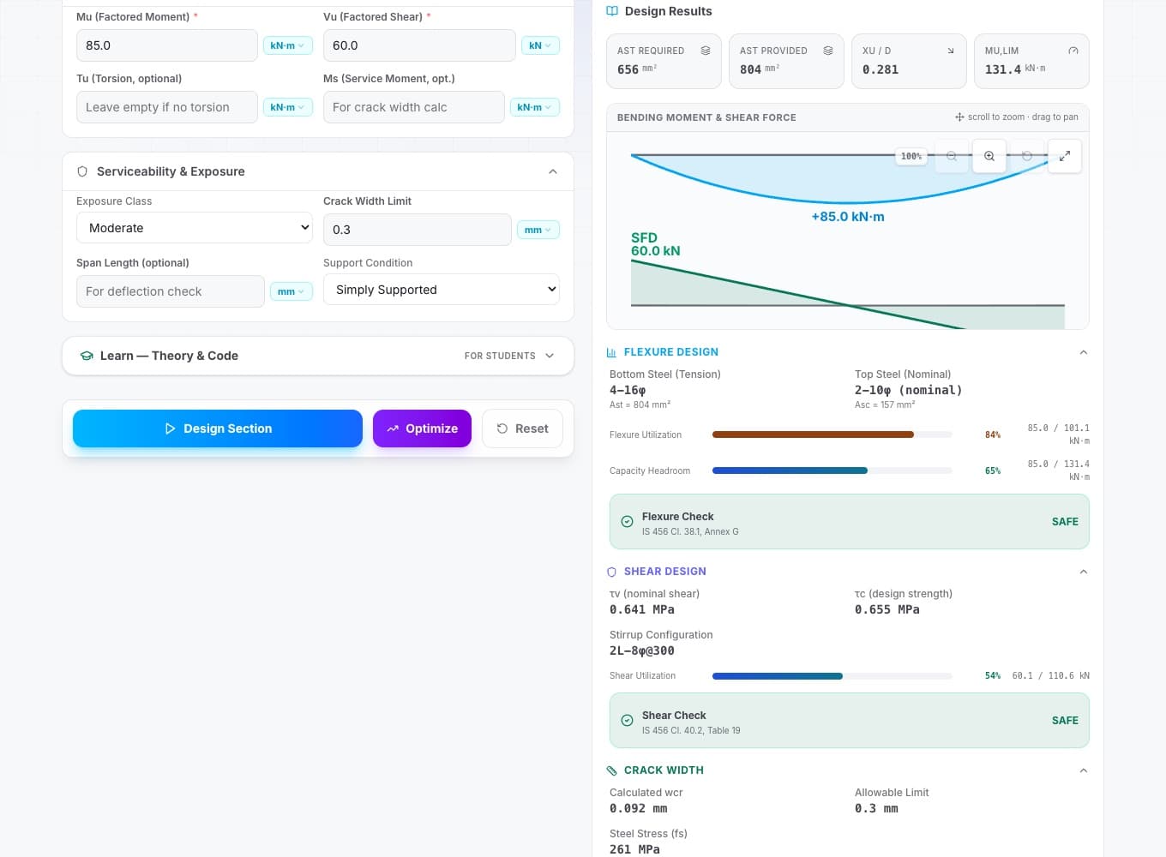Reset the diagram zoom view
The width and height of the screenshot is (1166, 857).
tap(1027, 156)
